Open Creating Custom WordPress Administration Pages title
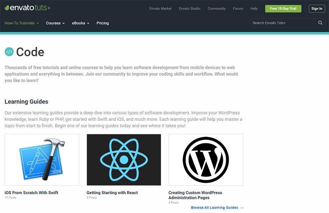329x213 pixels. (x=195, y=195)
